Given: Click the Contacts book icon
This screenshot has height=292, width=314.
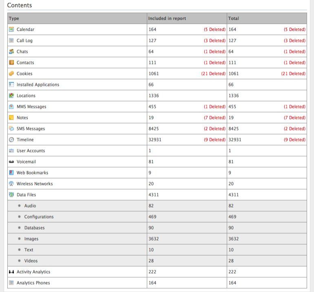Looking at the screenshot, I should [x=11, y=62].
